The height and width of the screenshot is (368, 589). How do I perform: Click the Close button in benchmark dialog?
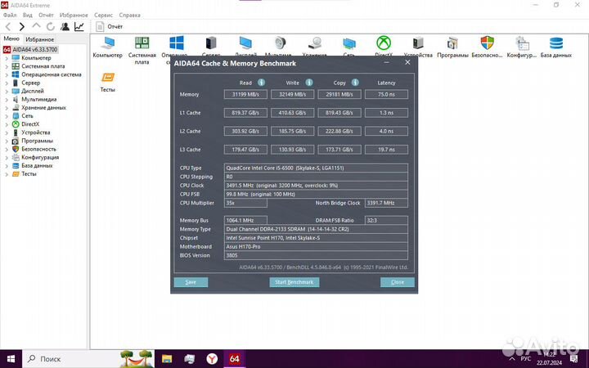397,282
